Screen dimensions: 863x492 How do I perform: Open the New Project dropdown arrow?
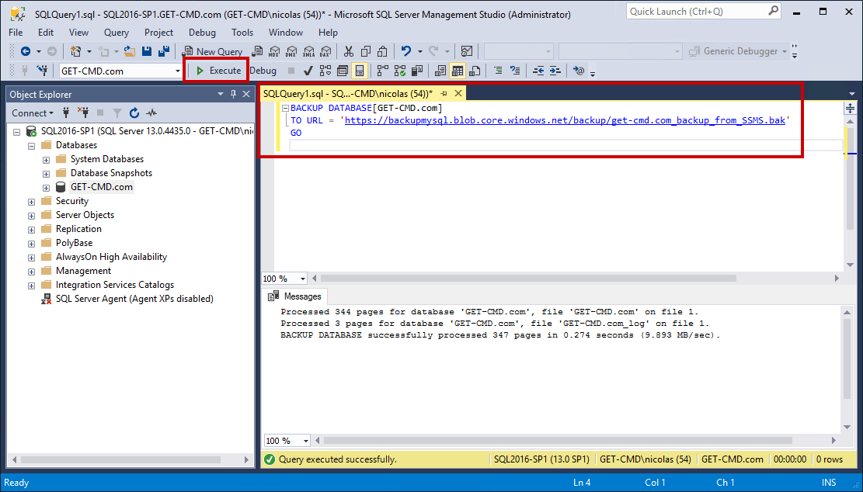(89, 52)
